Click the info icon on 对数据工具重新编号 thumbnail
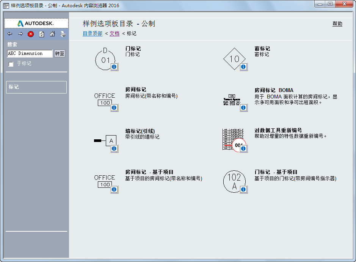Viewport: 356px width, 262px height. point(243,148)
